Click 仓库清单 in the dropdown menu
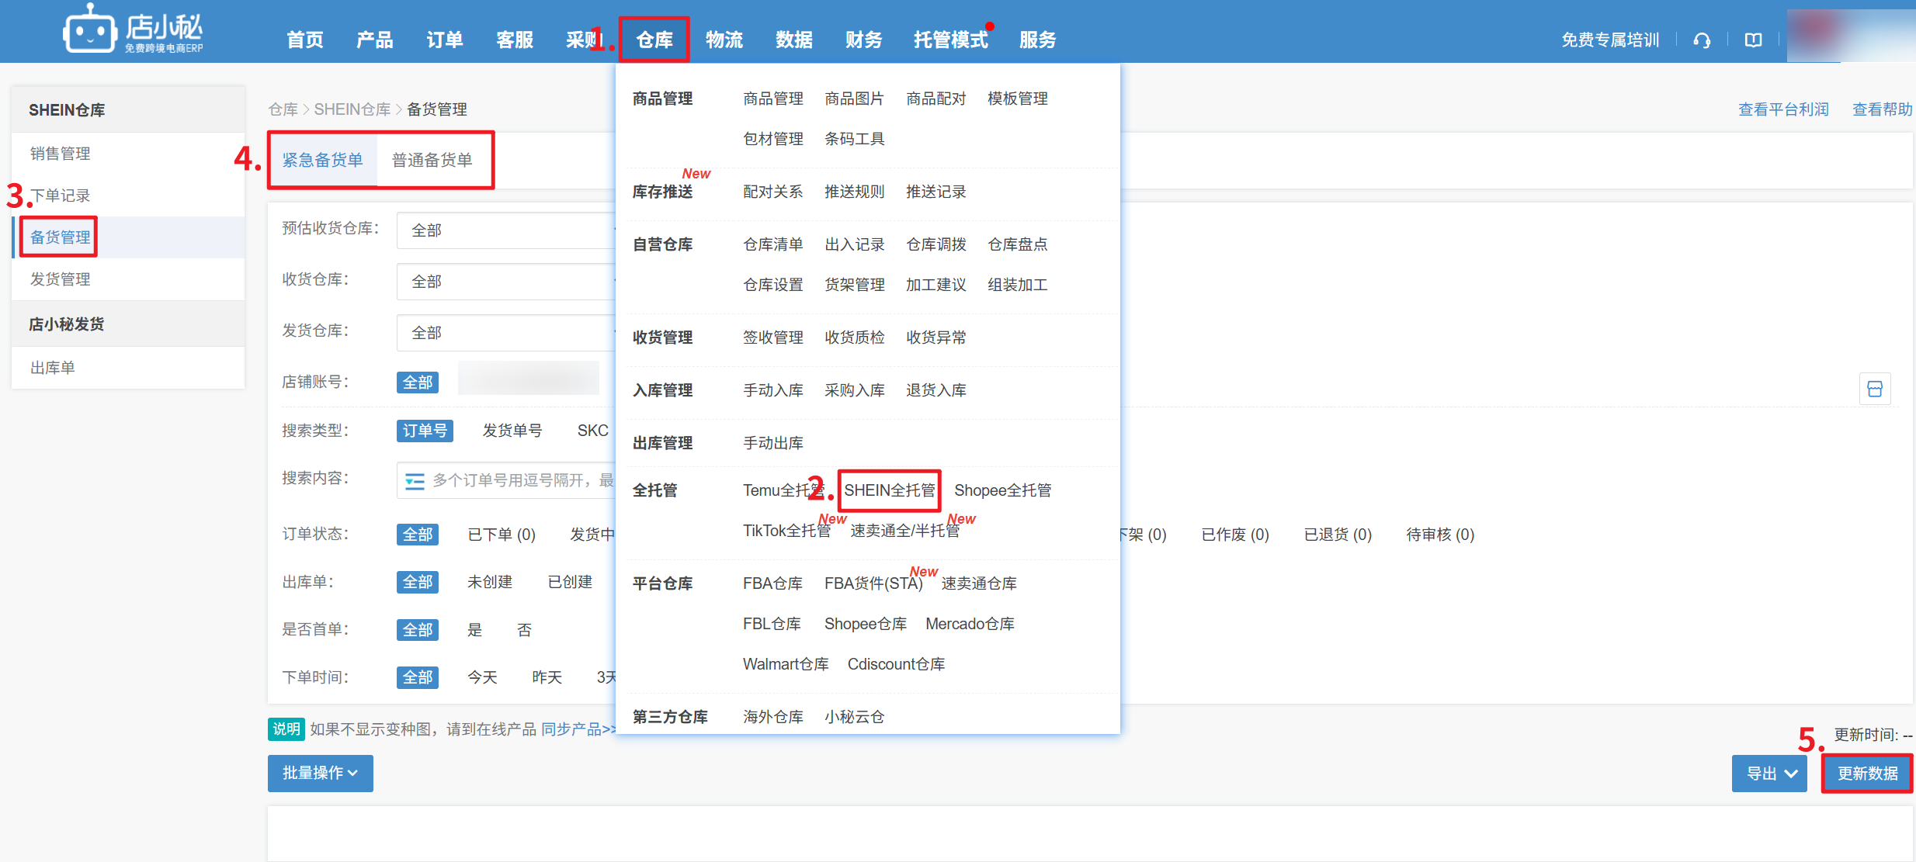The height and width of the screenshot is (862, 1916). tap(772, 244)
